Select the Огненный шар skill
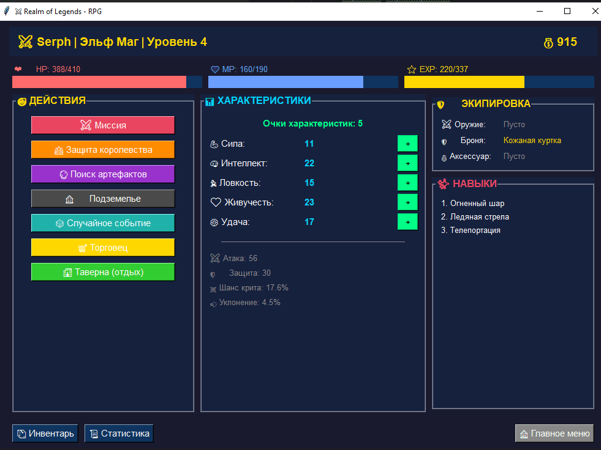The image size is (601, 450). [x=477, y=204]
